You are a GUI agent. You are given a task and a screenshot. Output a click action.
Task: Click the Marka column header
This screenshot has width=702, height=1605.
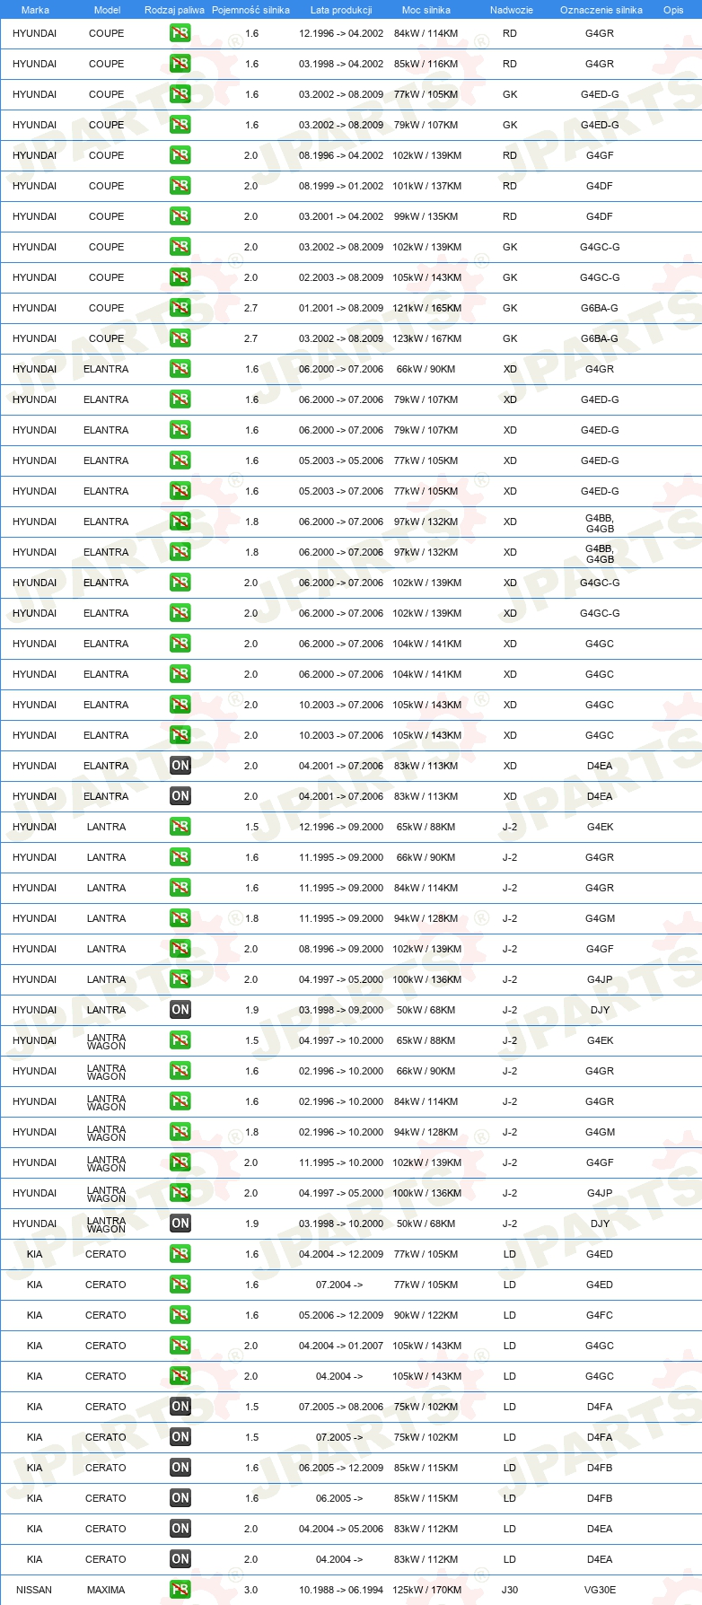[x=35, y=10]
